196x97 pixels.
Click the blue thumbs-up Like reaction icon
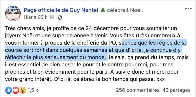click(9, 90)
